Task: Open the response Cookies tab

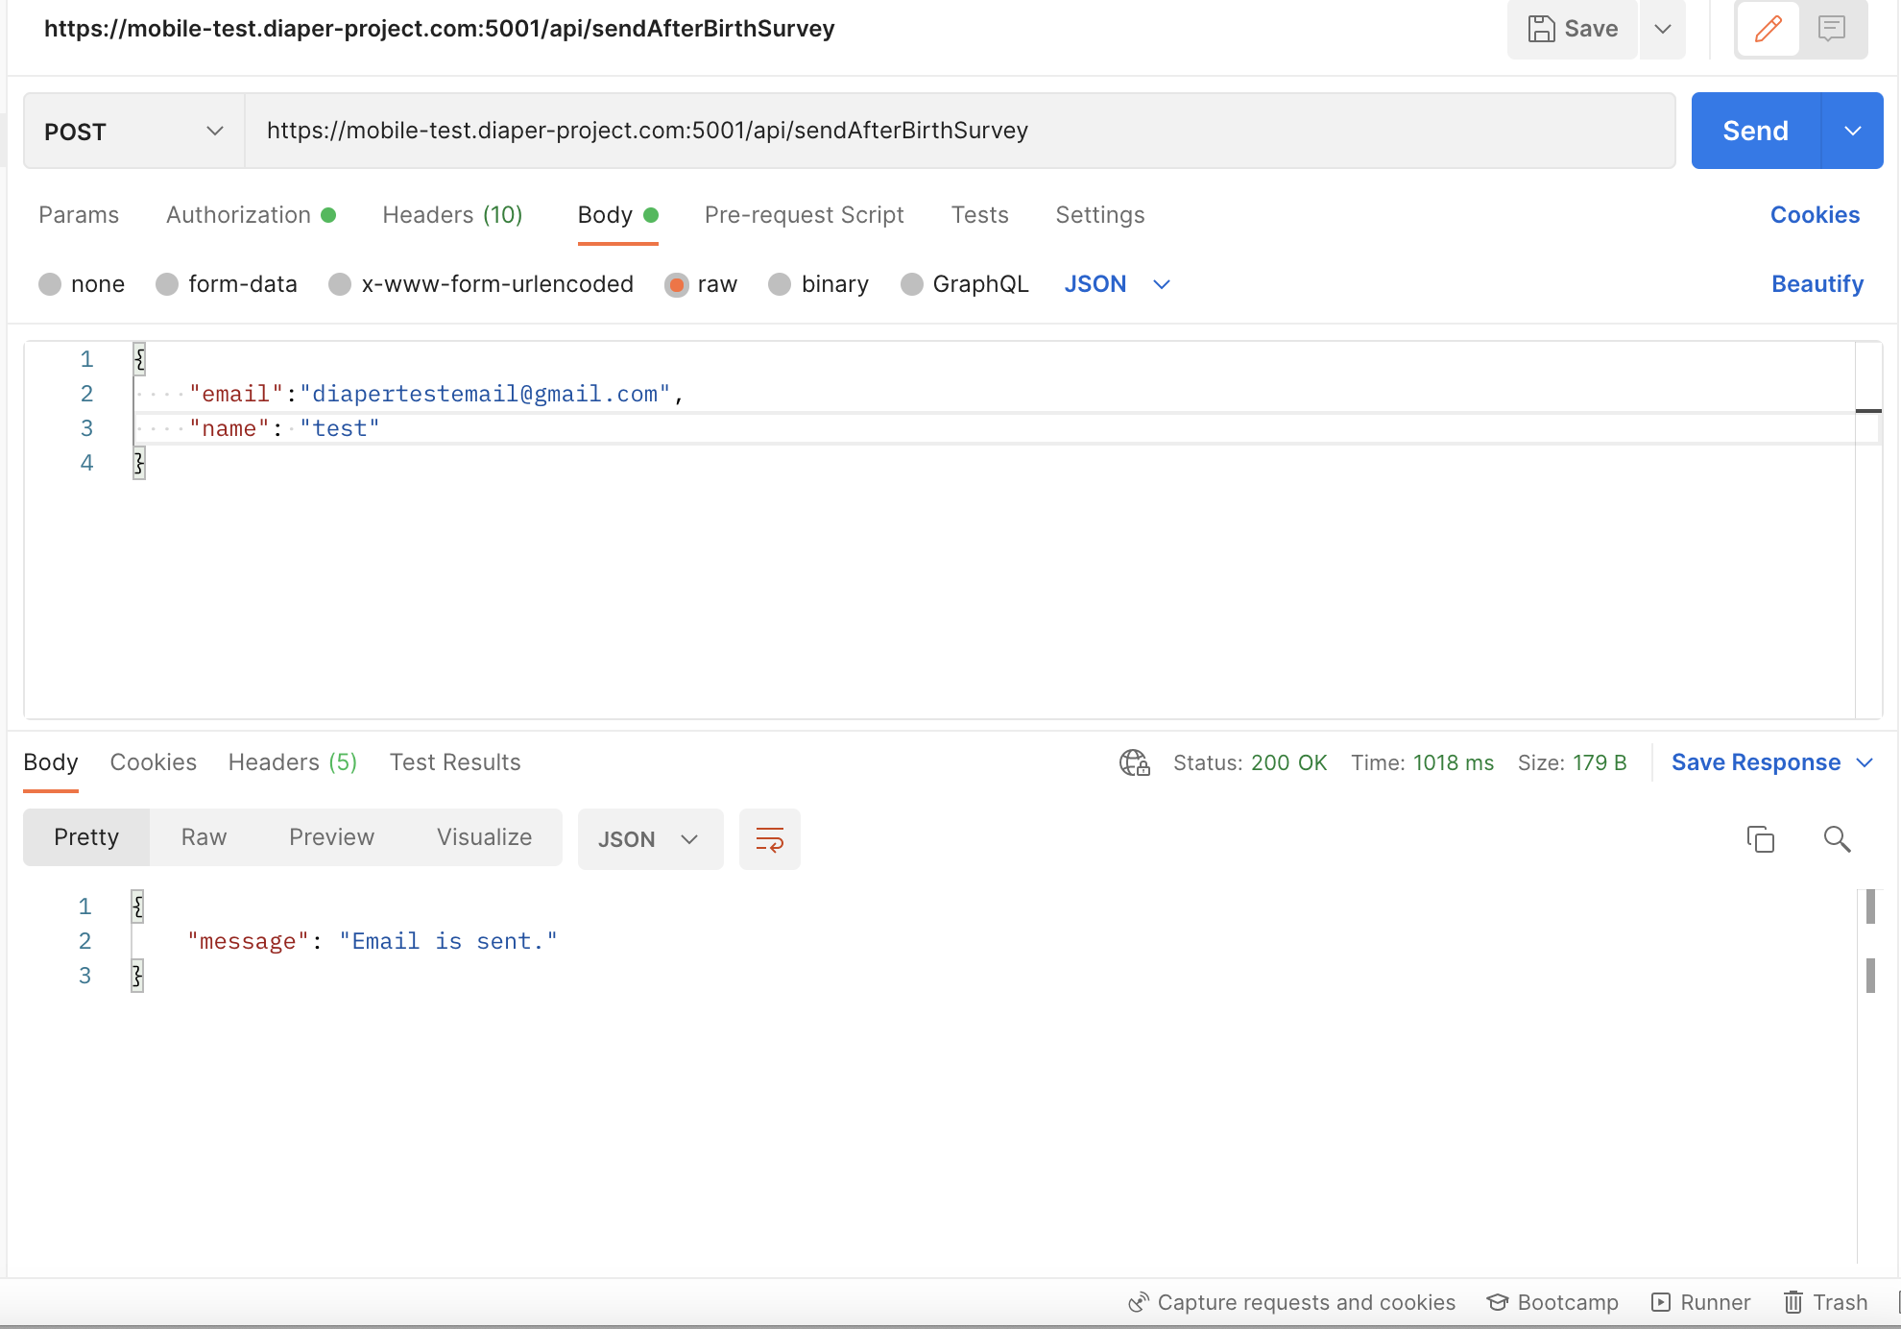Action: pyautogui.click(x=154, y=762)
